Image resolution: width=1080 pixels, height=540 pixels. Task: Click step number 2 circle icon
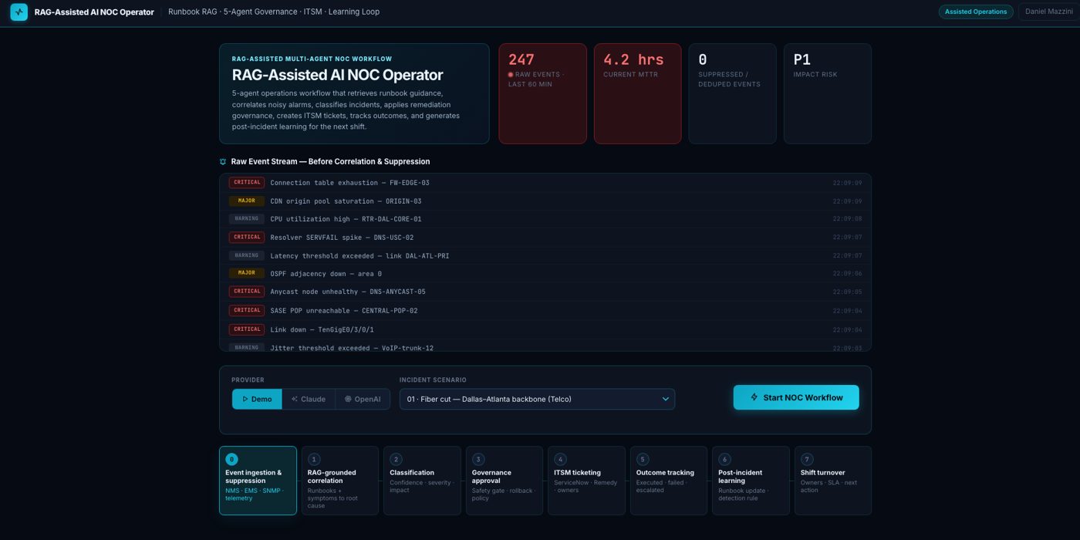tap(396, 459)
